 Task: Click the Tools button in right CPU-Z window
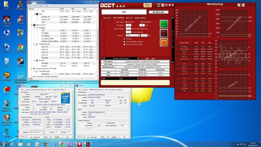tap(102, 137)
